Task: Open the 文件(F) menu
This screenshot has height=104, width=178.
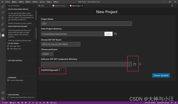Action: 8,2
